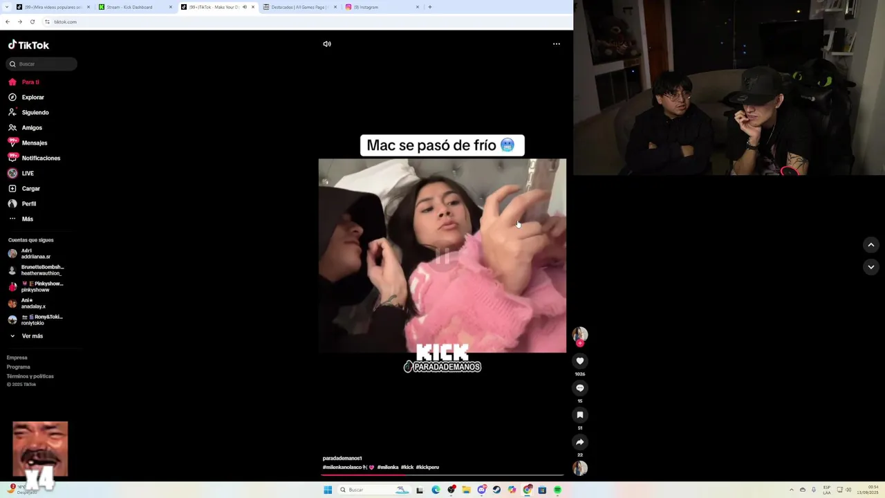Open File Explorer from the taskbar
This screenshot has height=498, width=885.
point(466,490)
